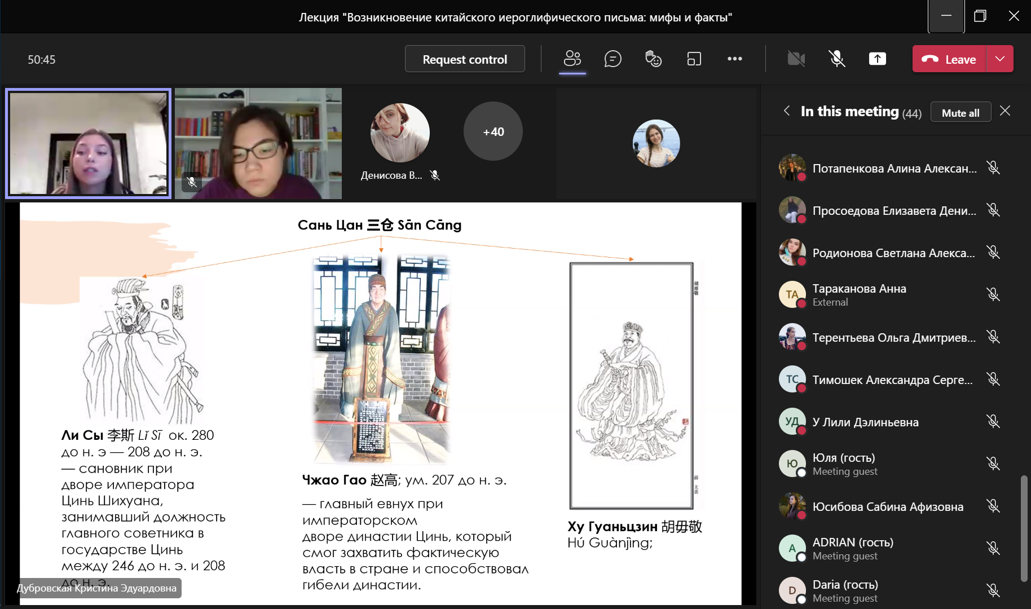1031x609 pixels.
Task: Select participant Юсибова Сабина Афизовна
Action: [887, 507]
